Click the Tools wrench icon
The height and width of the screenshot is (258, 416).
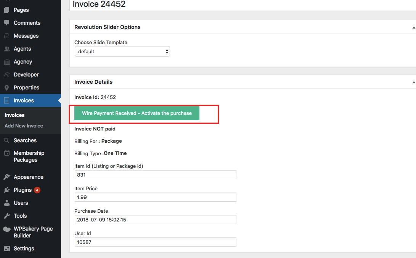point(7,216)
